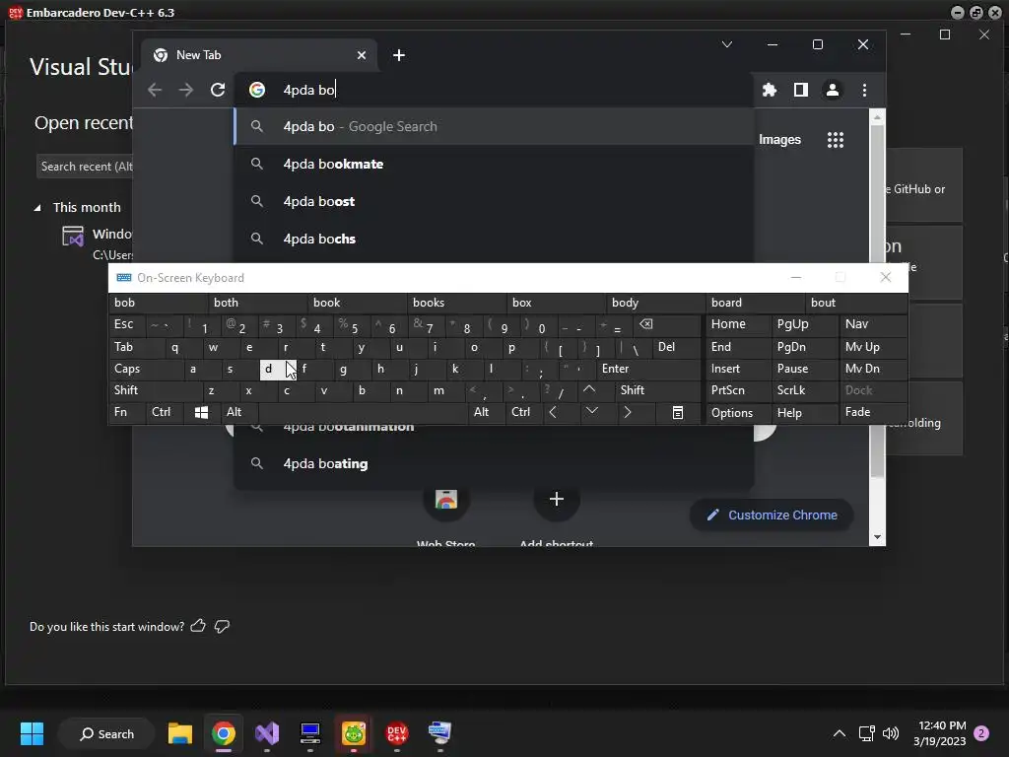Click the context menu key on On-Screen Keyboard
This screenshot has height=757, width=1009.
point(678,413)
